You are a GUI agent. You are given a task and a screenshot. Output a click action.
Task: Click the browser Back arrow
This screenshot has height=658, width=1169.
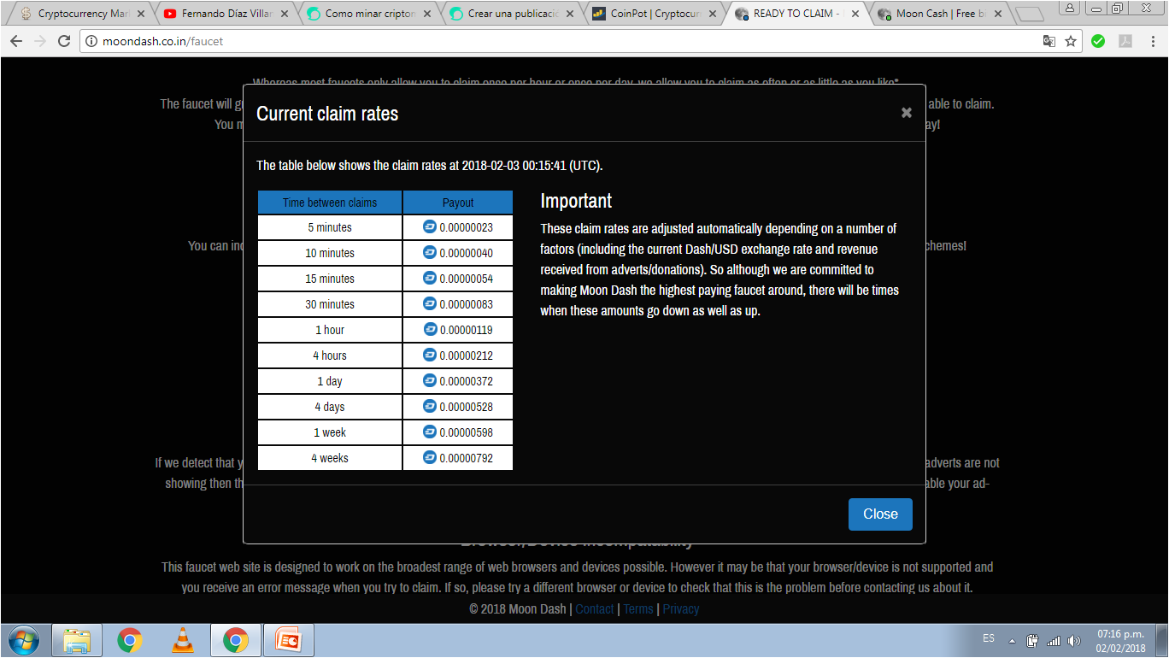[16, 41]
